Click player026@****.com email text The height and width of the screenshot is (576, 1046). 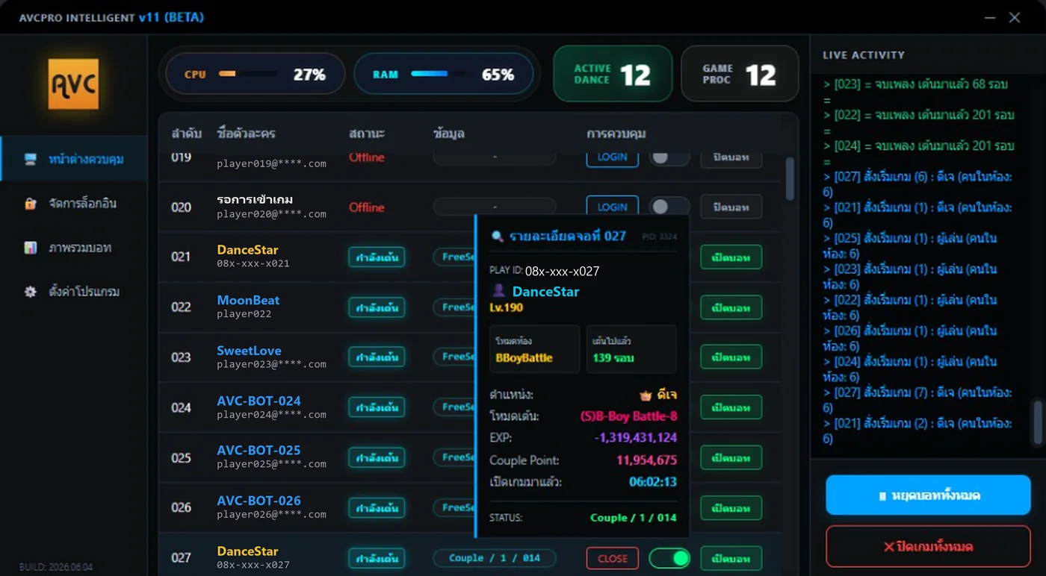(271, 514)
